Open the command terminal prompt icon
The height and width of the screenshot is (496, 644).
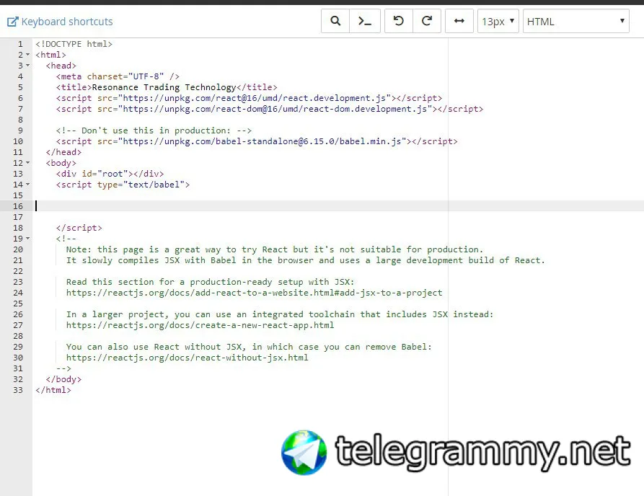click(x=365, y=21)
